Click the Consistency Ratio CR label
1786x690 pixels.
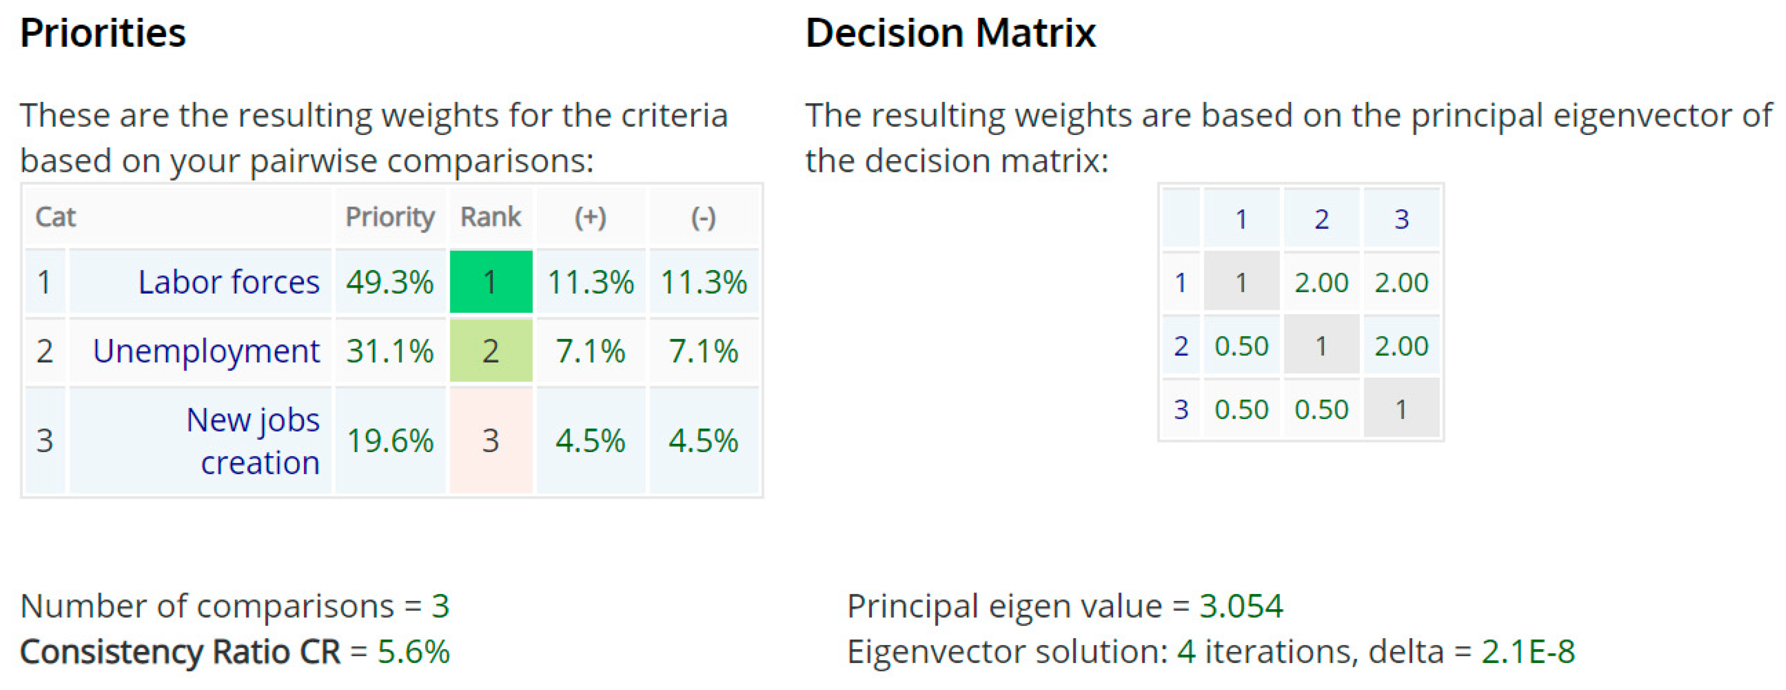tap(180, 652)
